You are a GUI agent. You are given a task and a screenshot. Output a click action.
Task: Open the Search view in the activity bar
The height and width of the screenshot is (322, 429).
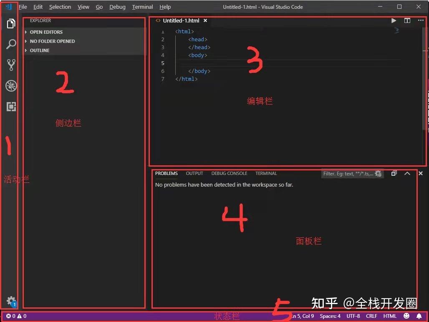pos(11,44)
